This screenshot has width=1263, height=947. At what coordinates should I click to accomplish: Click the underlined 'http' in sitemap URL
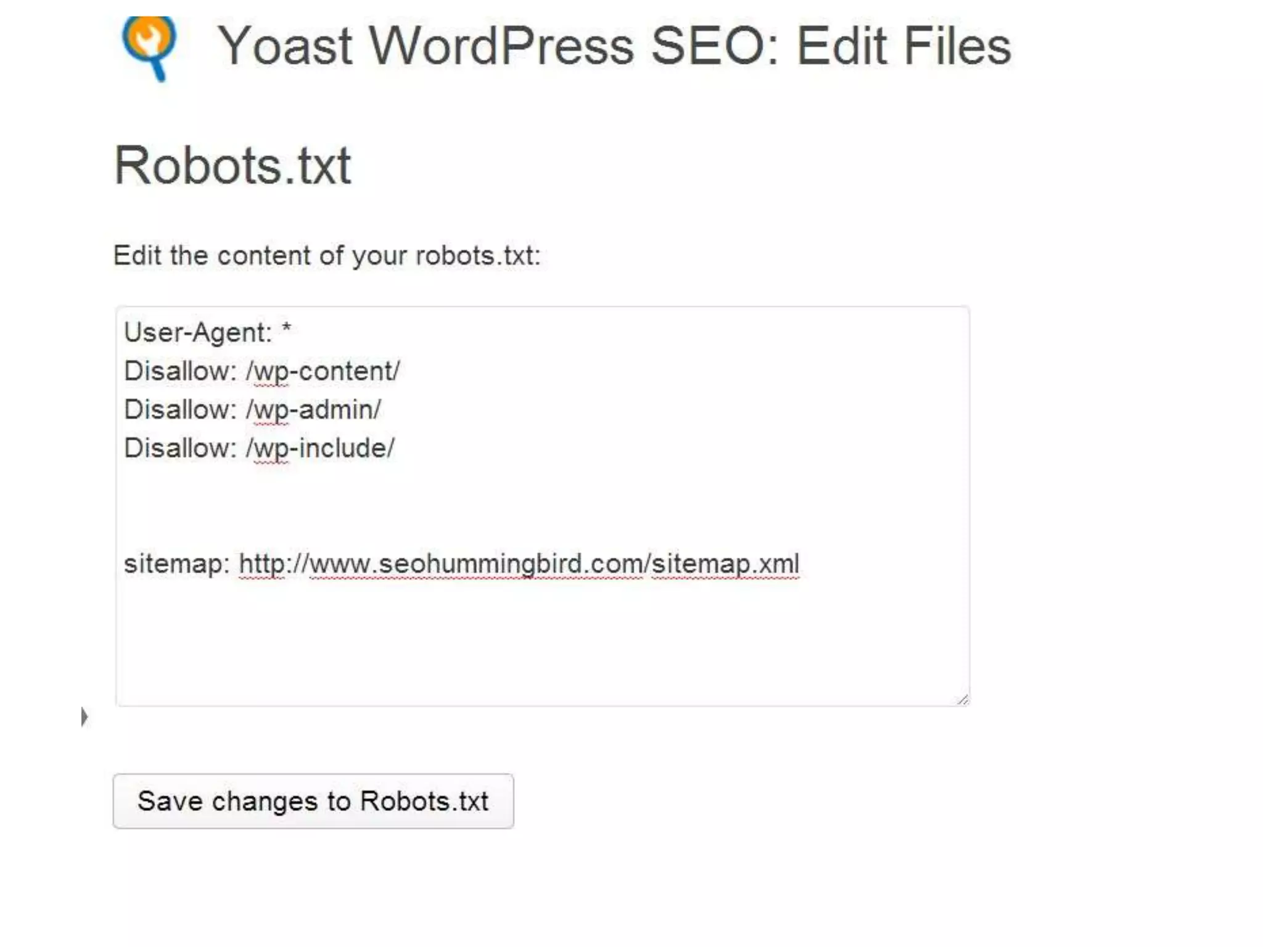262,564
